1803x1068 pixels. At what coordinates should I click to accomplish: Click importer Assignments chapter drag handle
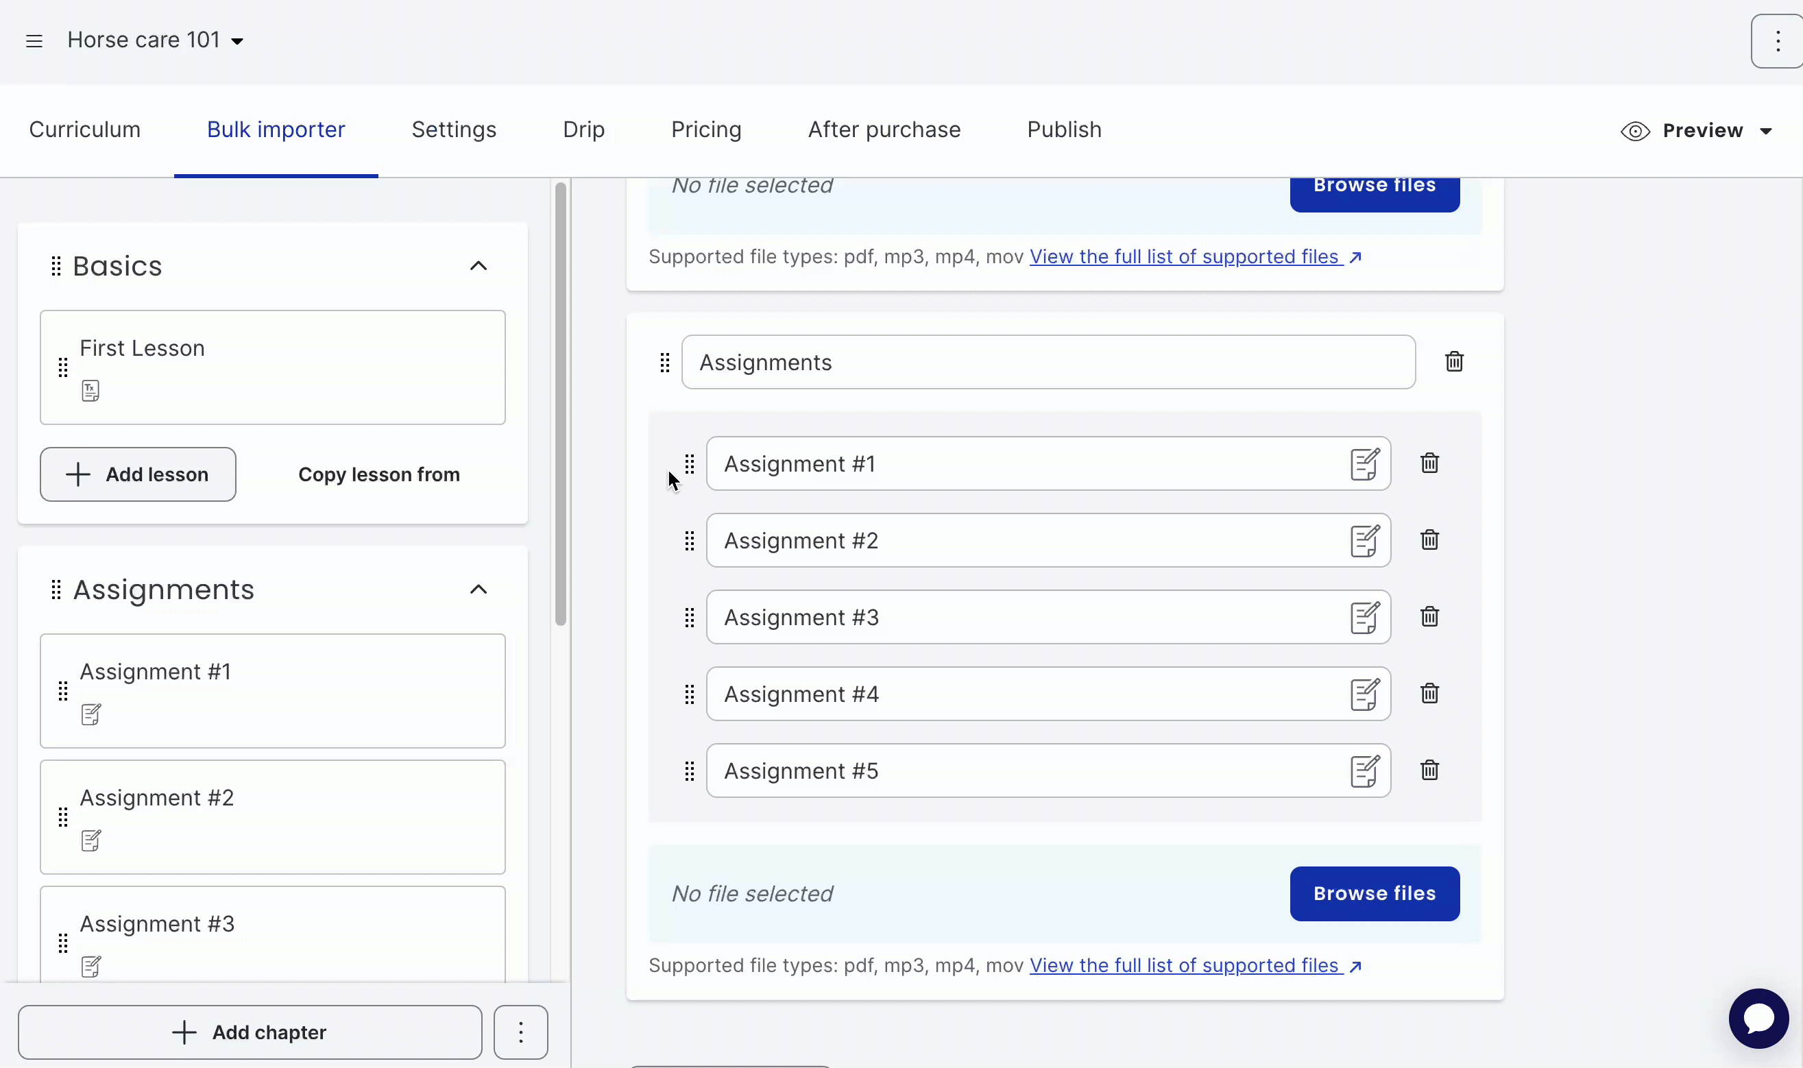[664, 362]
